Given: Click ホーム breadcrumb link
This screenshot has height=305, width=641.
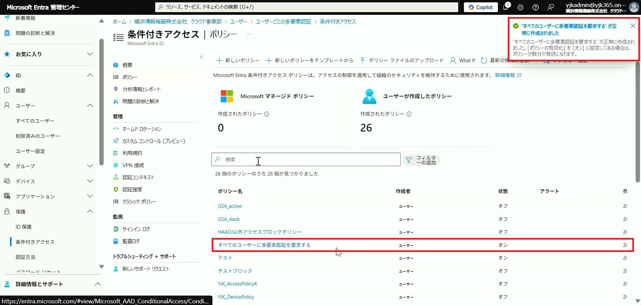Looking at the screenshot, I should pyautogui.click(x=119, y=22).
